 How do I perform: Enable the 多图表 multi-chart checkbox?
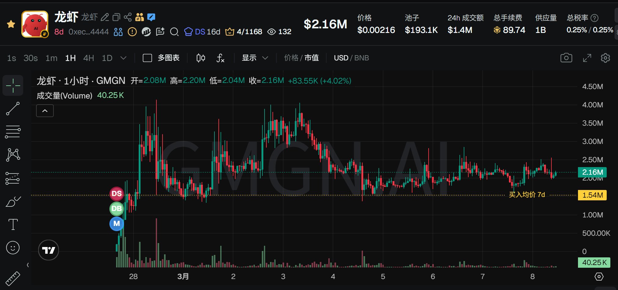click(x=148, y=58)
